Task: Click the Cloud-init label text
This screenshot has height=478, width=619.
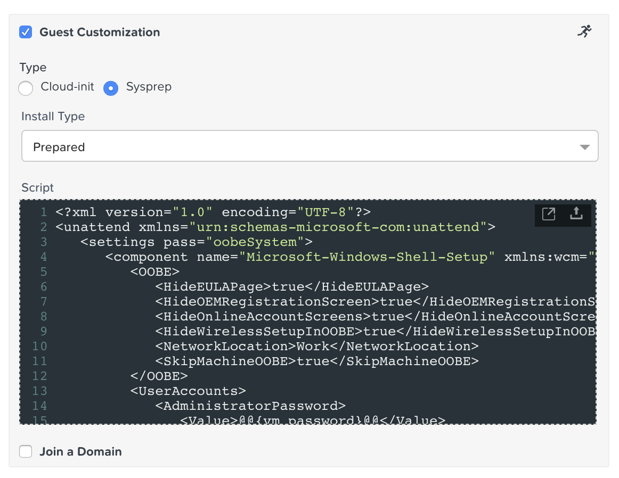Action: [67, 86]
